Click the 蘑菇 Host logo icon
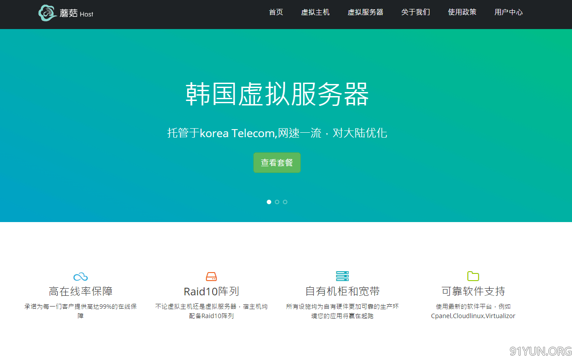Screen dimensions: 572x357 pyautogui.click(x=47, y=13)
